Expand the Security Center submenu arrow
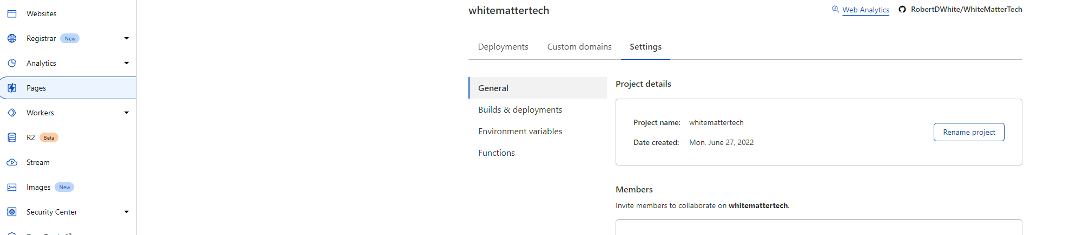The image size is (1070, 235). pyautogui.click(x=127, y=212)
